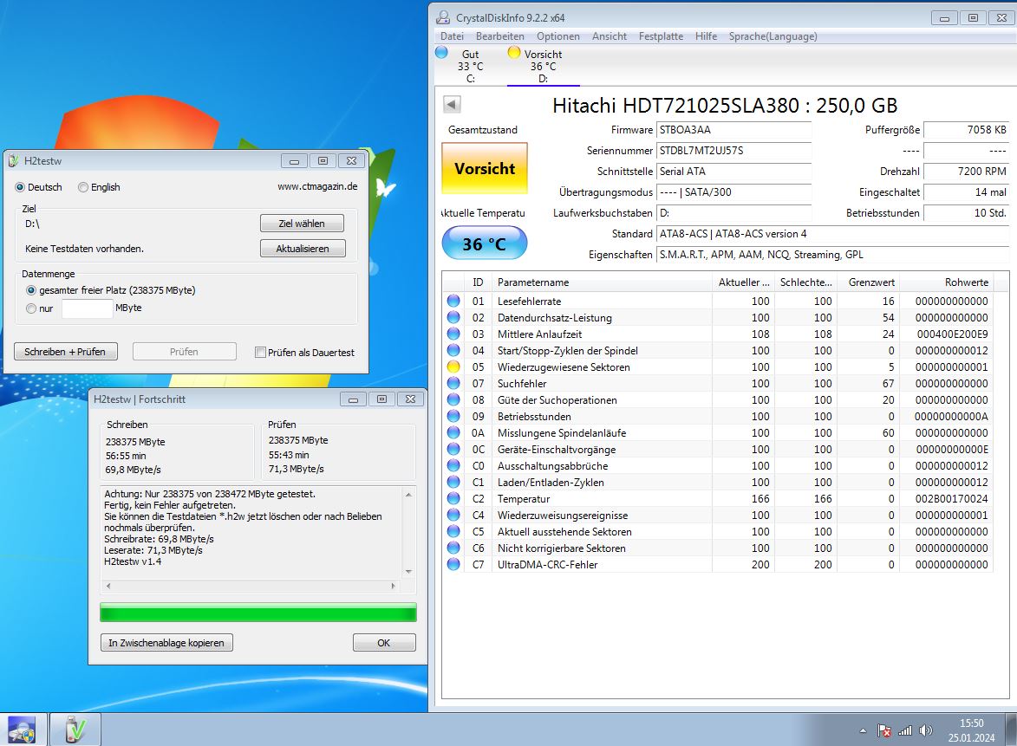The width and height of the screenshot is (1017, 746).
Task: Open the Action Center flag in the system tray
Action: [x=884, y=730]
